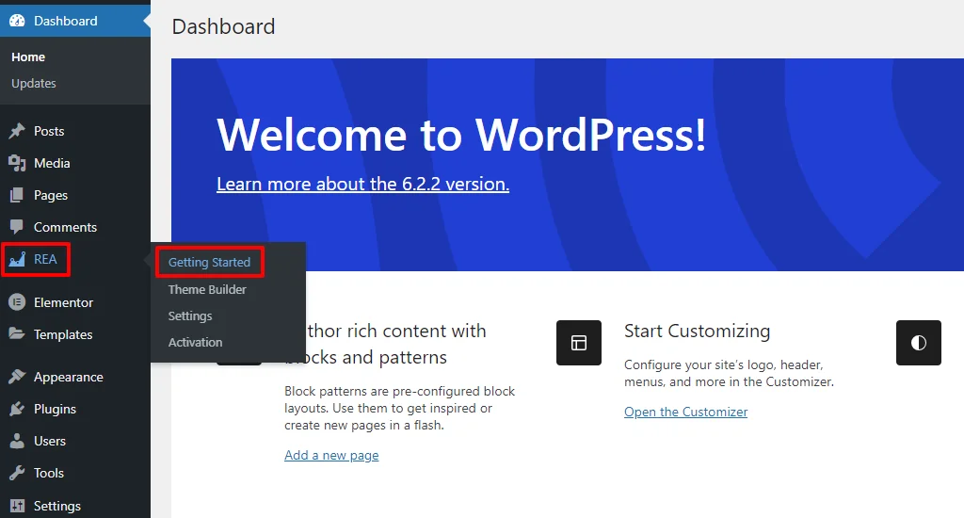Screen dimensions: 964x518
Task: Choose Getting Started in REA submenu
Action: [x=210, y=262]
